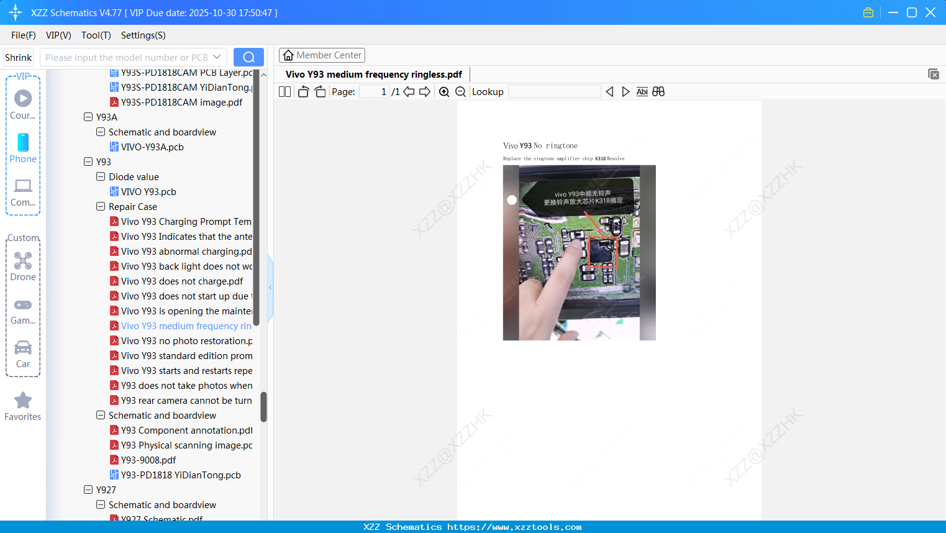Open the VIVO Y93.pcb diode value file
The image size is (946, 533).
point(148,192)
